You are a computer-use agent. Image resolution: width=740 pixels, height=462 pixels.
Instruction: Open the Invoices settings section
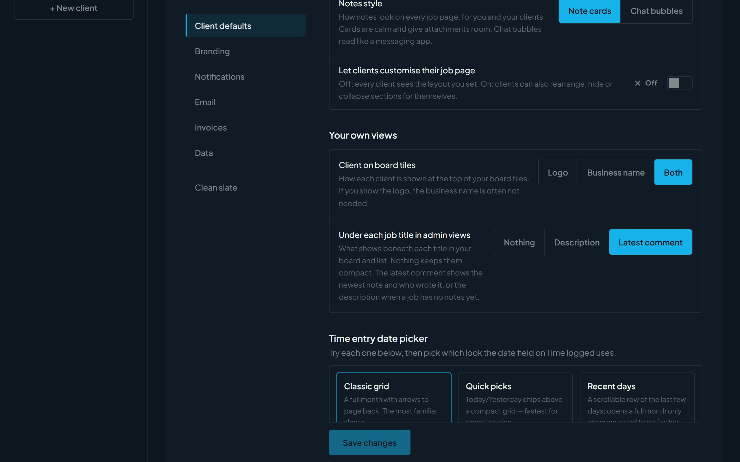pos(245,127)
